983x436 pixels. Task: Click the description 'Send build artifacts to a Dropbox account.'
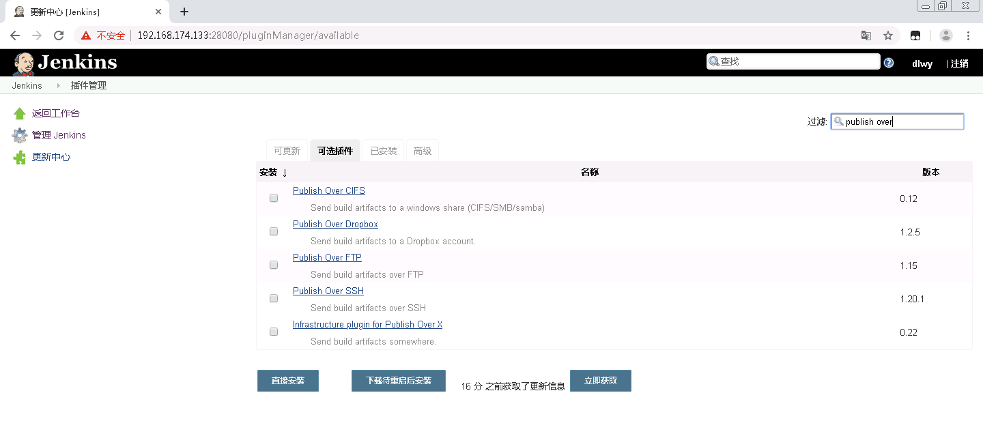coord(393,241)
